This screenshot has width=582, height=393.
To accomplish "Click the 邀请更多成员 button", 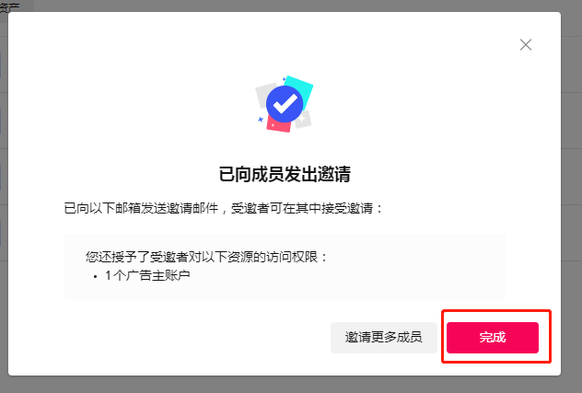I will (x=383, y=338).
